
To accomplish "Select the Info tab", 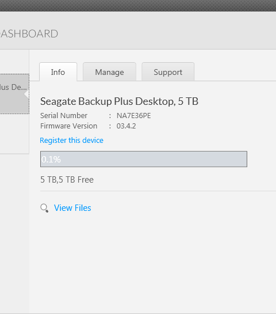I will point(58,72).
